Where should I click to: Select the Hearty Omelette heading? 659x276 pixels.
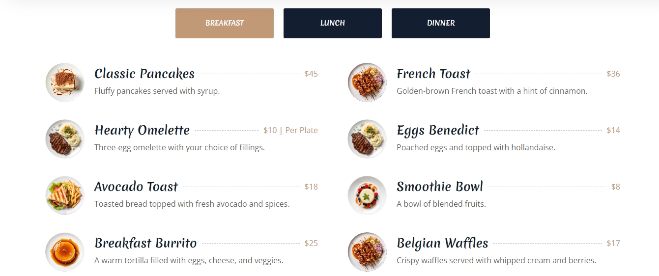[142, 130]
